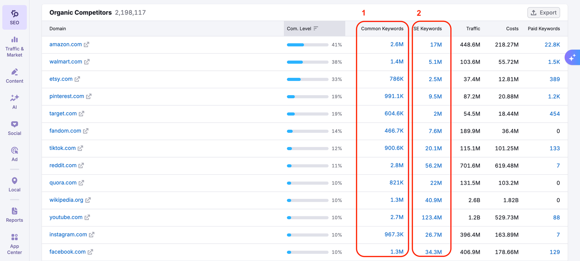Open fandom.com external link icon
580x261 pixels.
tap(86, 131)
